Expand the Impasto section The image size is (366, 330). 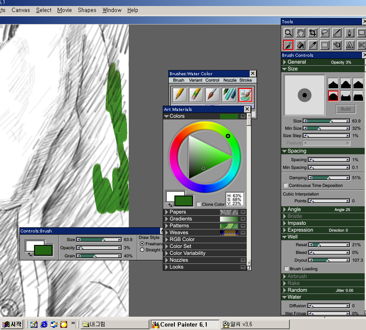click(285, 223)
